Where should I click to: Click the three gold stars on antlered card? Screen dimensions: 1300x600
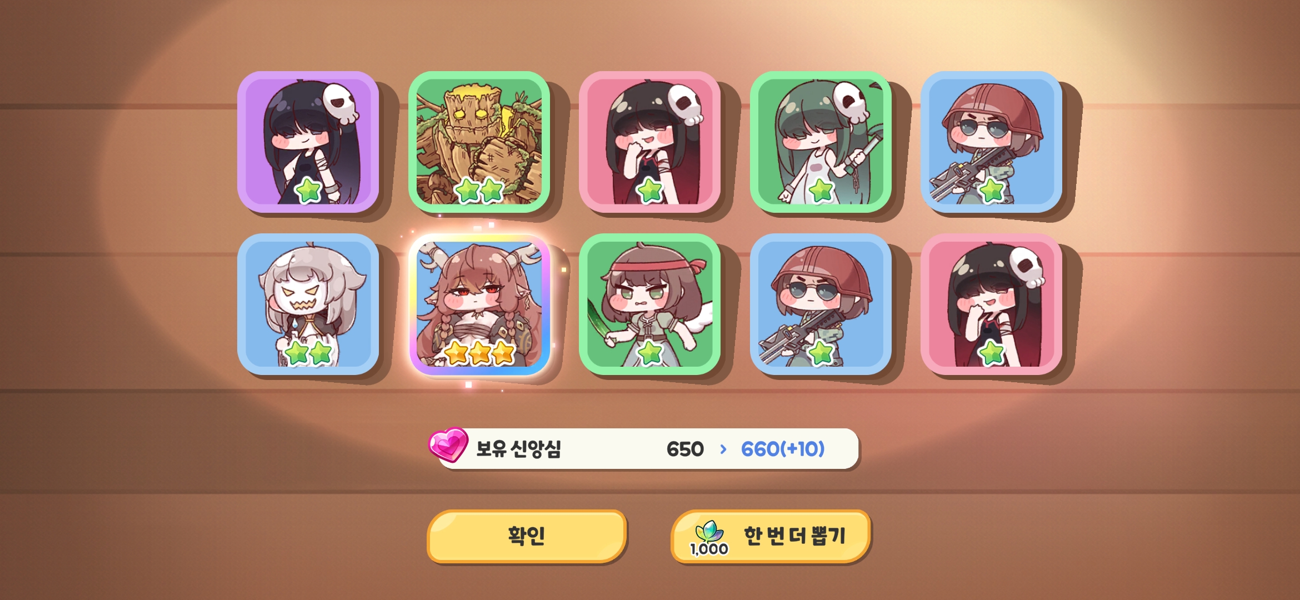(480, 353)
